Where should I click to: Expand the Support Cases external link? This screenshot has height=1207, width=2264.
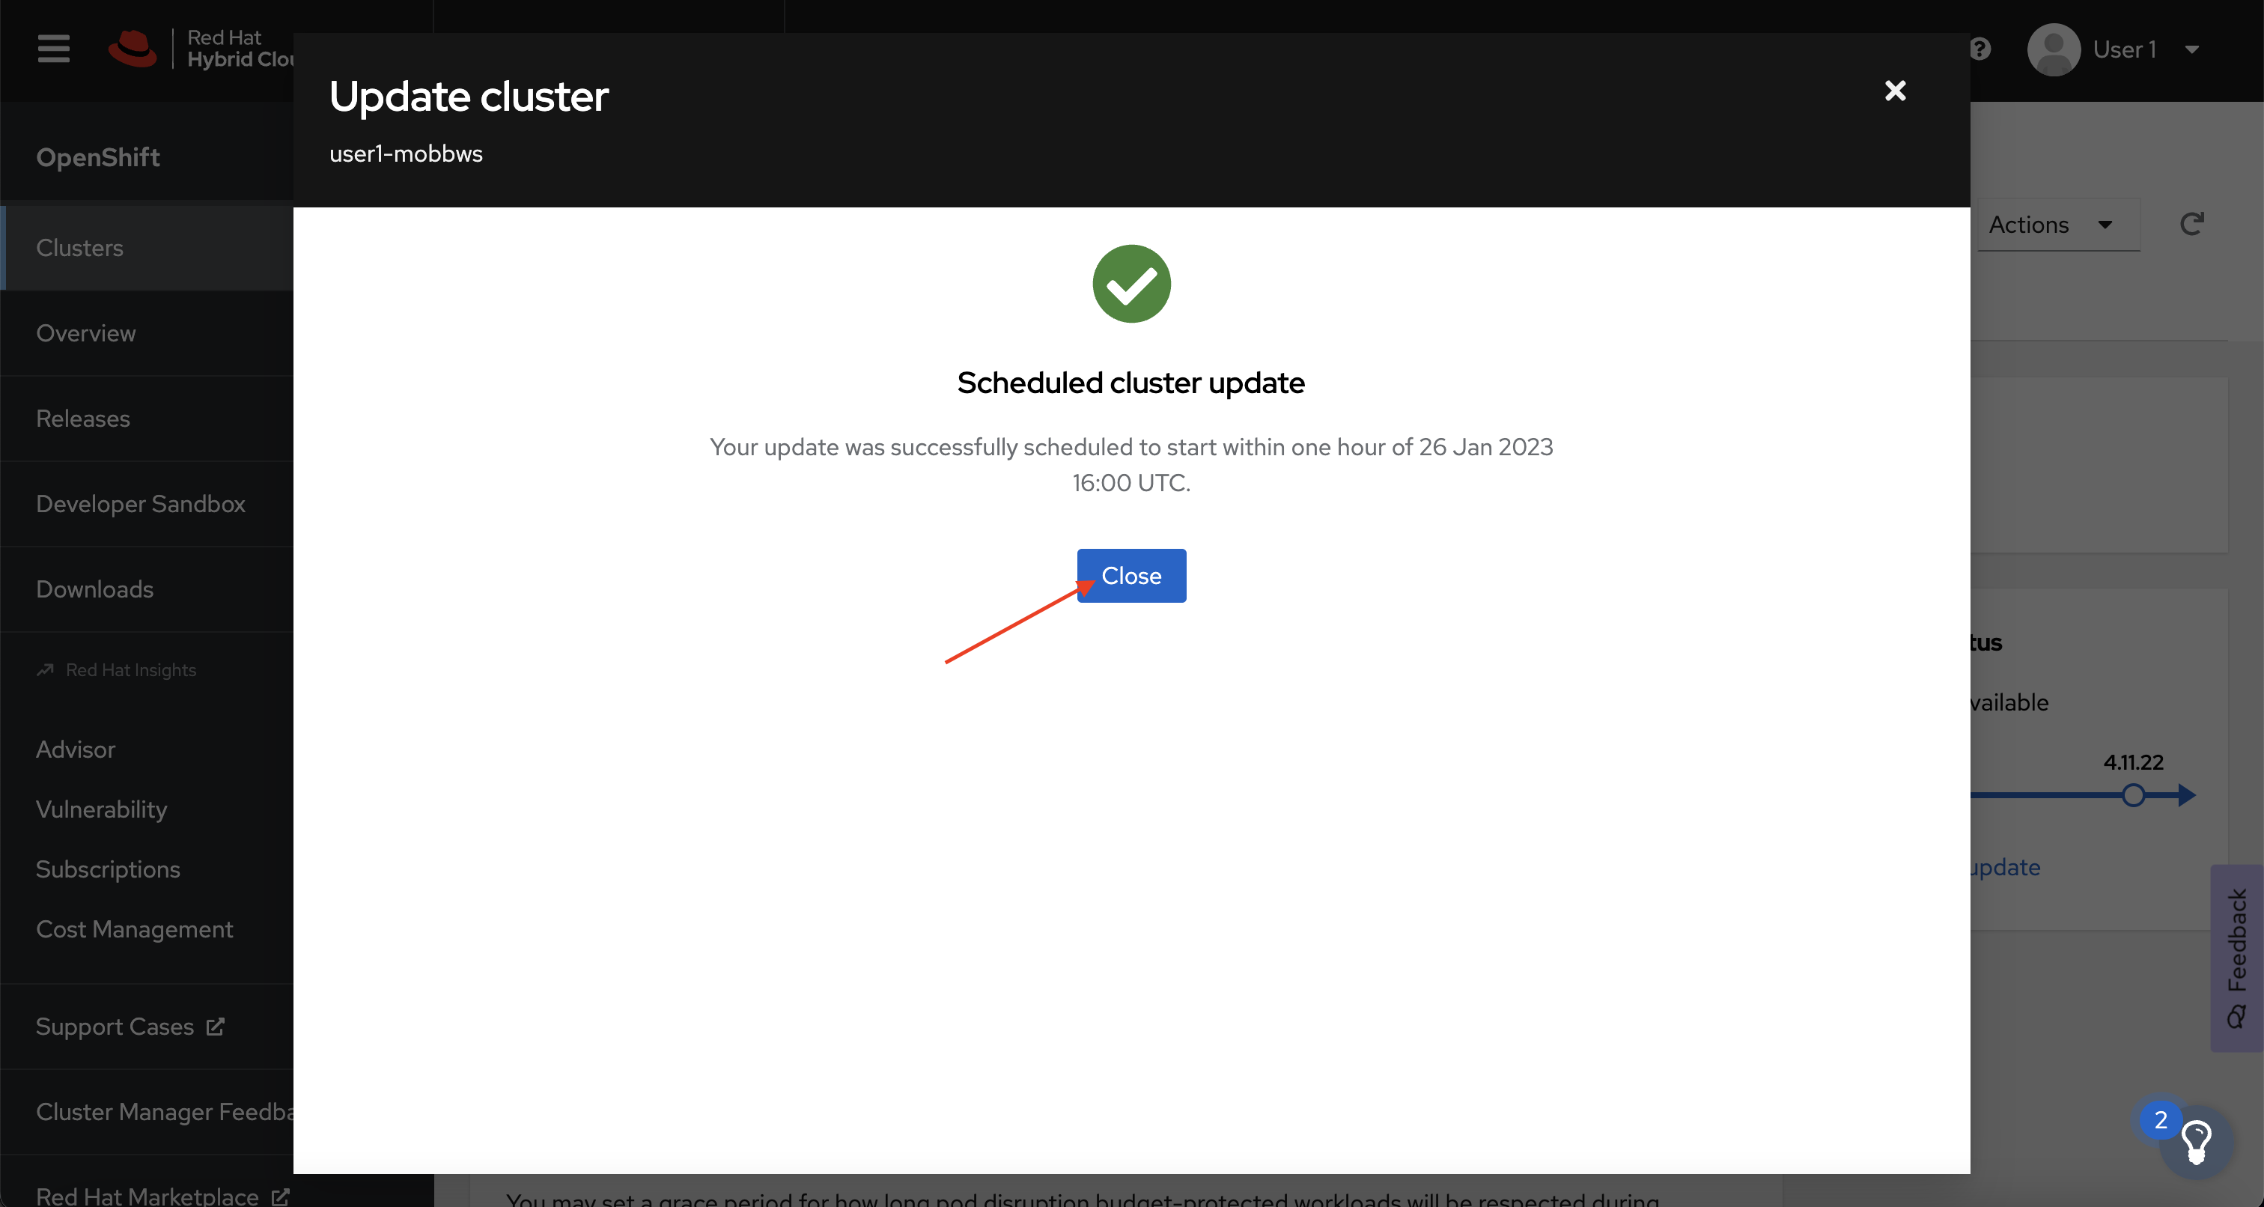coord(130,1026)
